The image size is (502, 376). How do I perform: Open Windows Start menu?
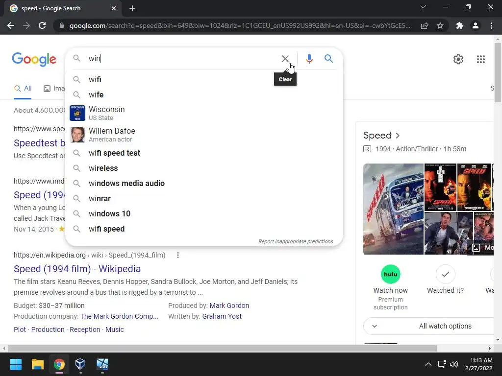16,364
